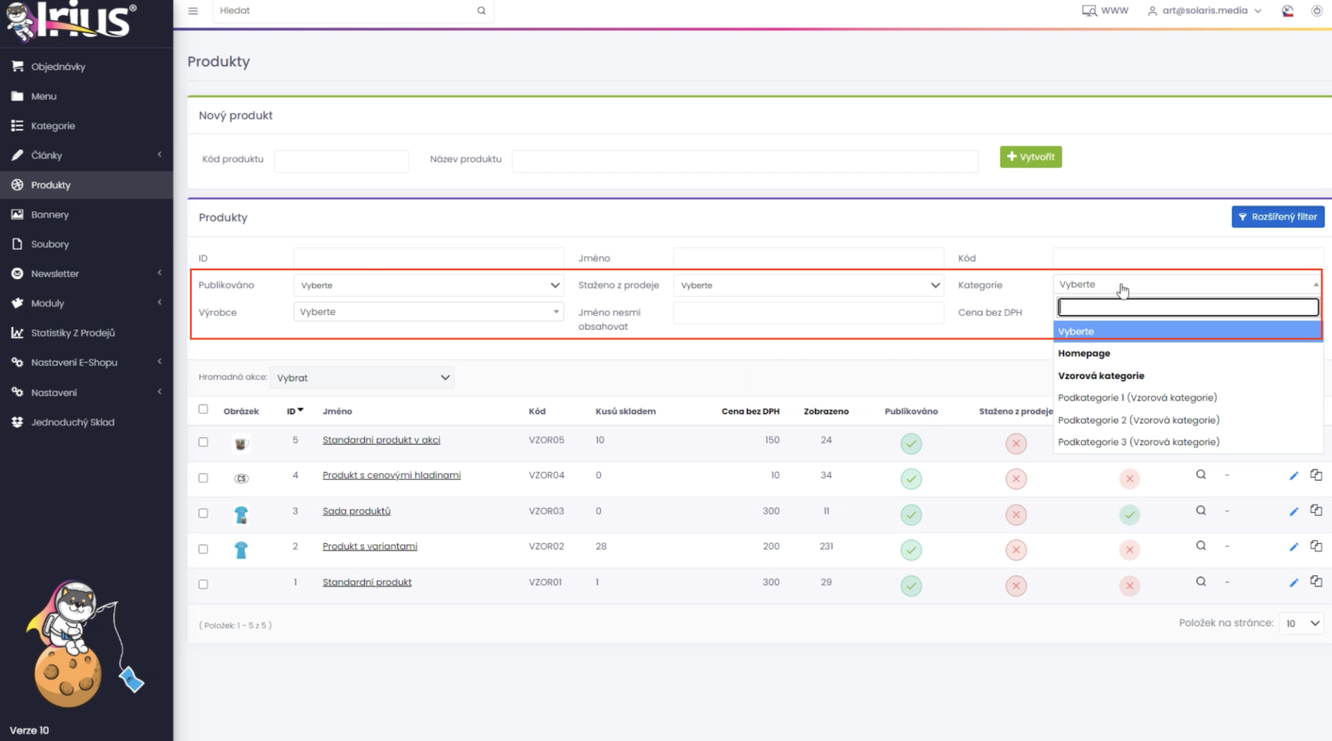This screenshot has width=1332, height=741.
Task: Check the box for Standardní produkt v akci
Action: tap(203, 442)
